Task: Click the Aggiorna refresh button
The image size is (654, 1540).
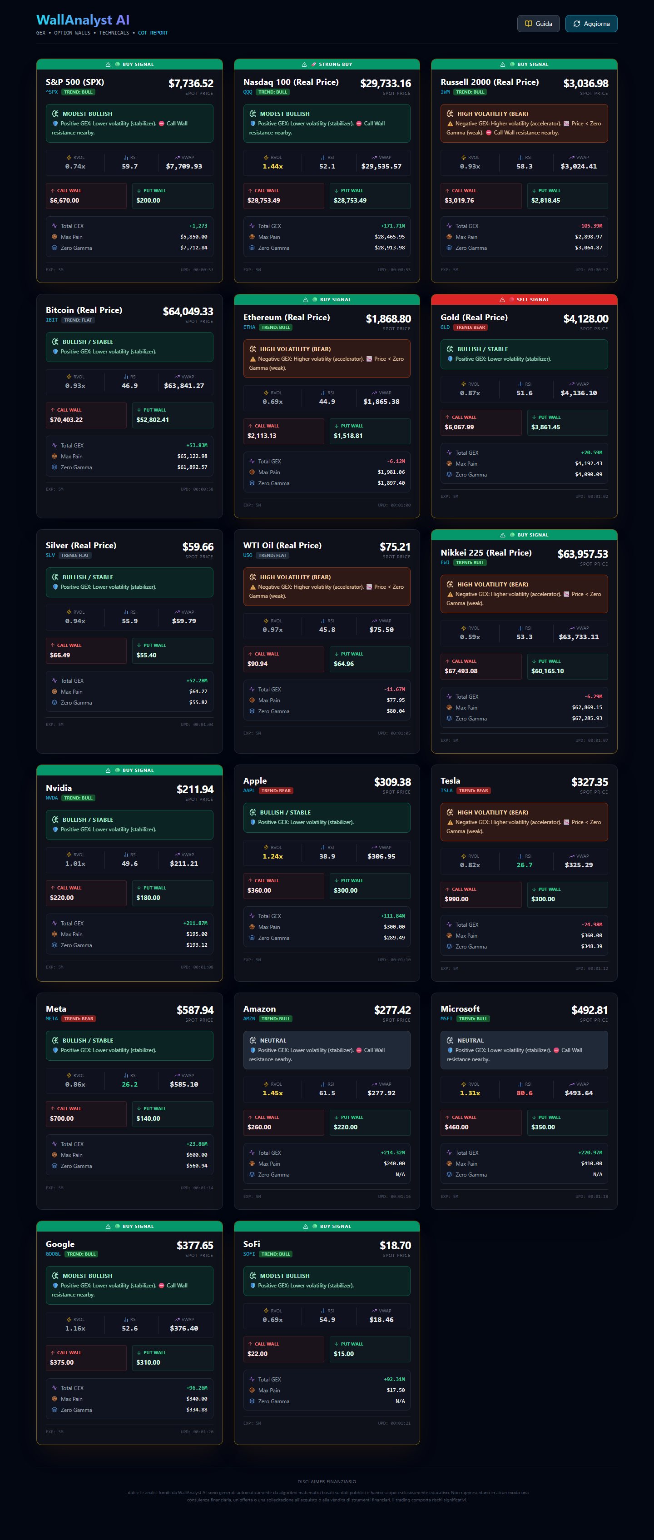Action: click(x=591, y=23)
